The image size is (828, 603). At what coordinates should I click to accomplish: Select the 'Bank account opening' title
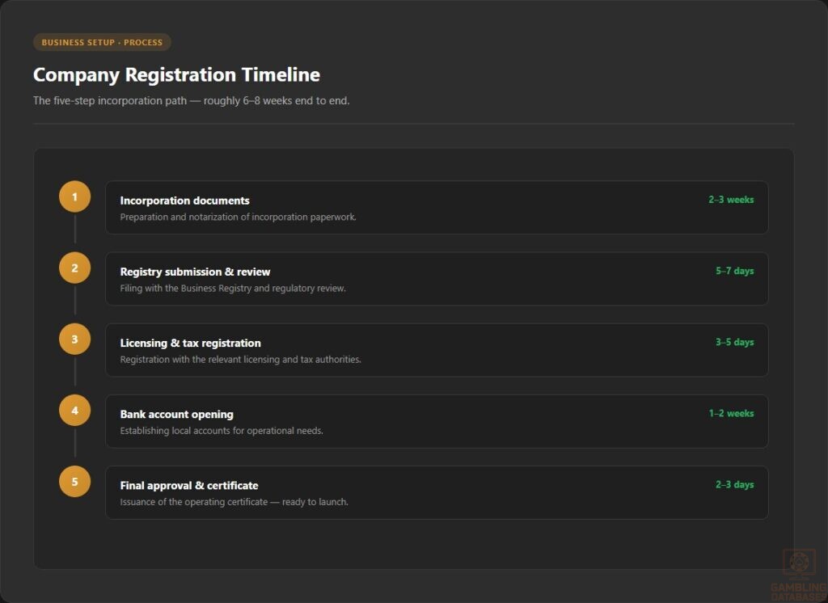tap(176, 415)
